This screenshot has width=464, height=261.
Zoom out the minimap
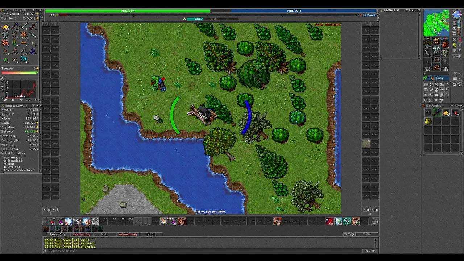click(454, 24)
